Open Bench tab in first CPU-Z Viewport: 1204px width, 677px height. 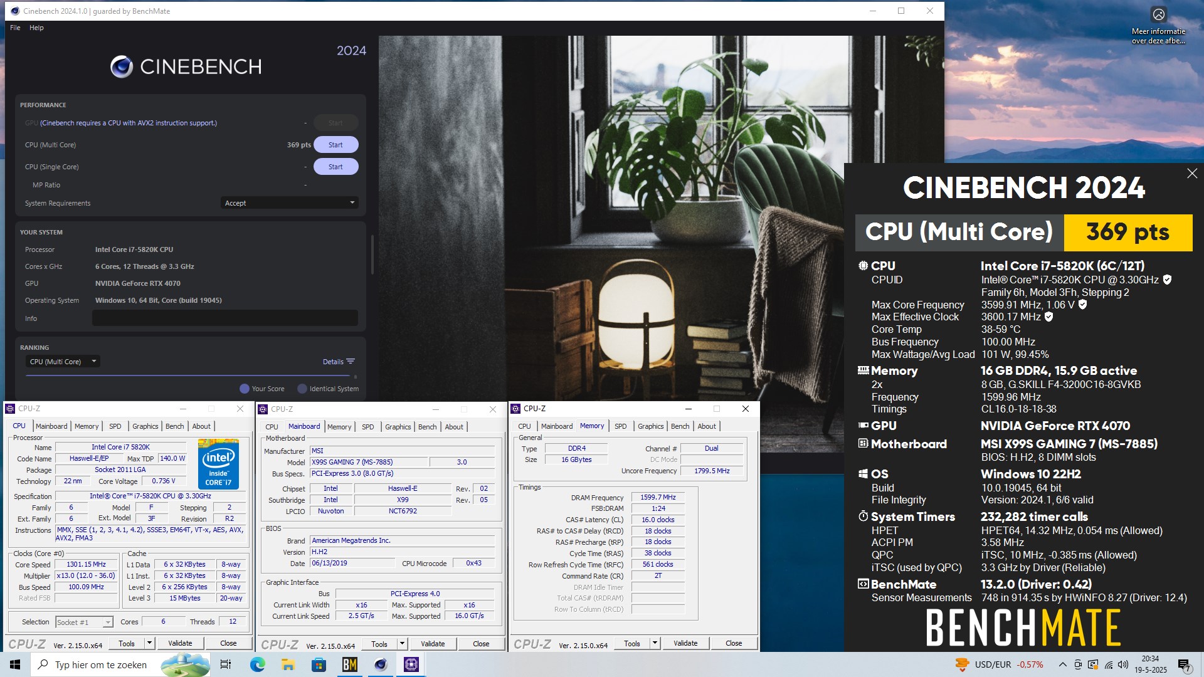pos(174,426)
